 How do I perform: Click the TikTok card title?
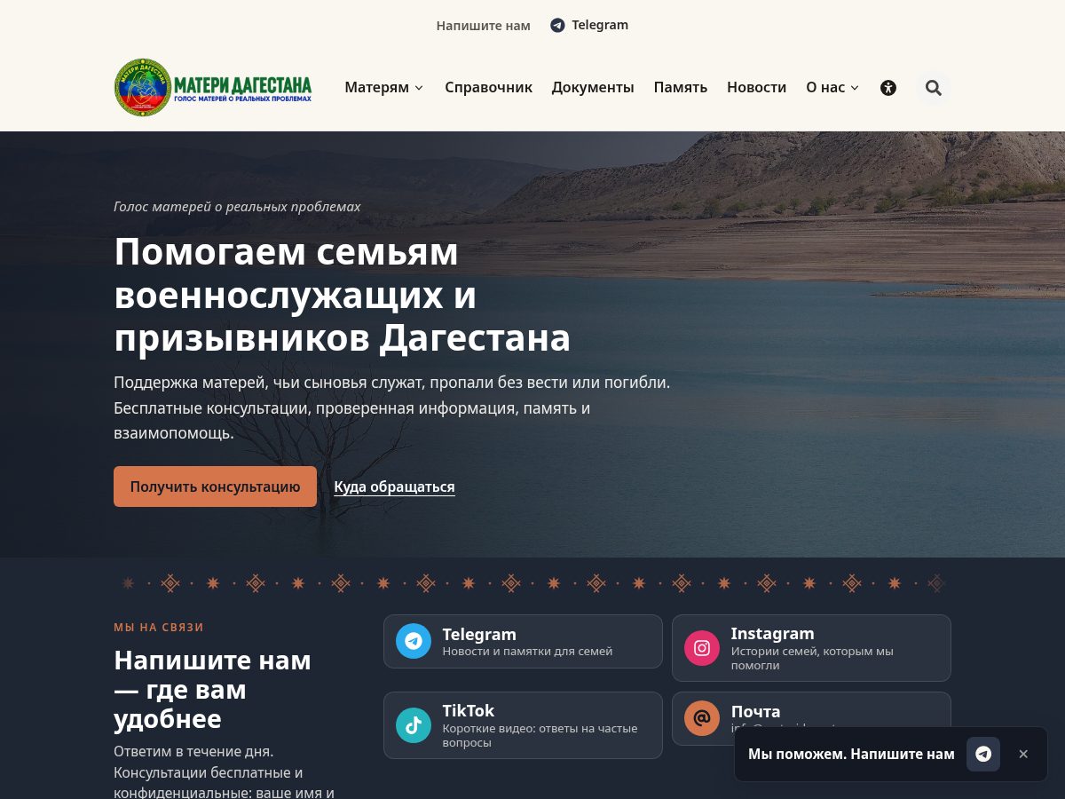tap(469, 710)
